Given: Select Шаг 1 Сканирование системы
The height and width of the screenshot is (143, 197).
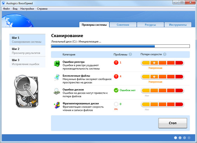Looking at the screenshot, I should click(x=27, y=40).
